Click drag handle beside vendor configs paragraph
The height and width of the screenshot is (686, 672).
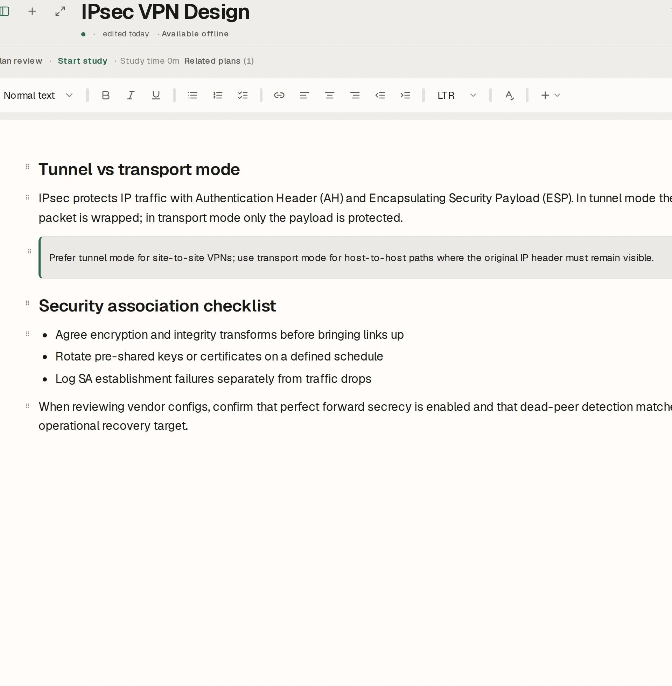(x=28, y=406)
